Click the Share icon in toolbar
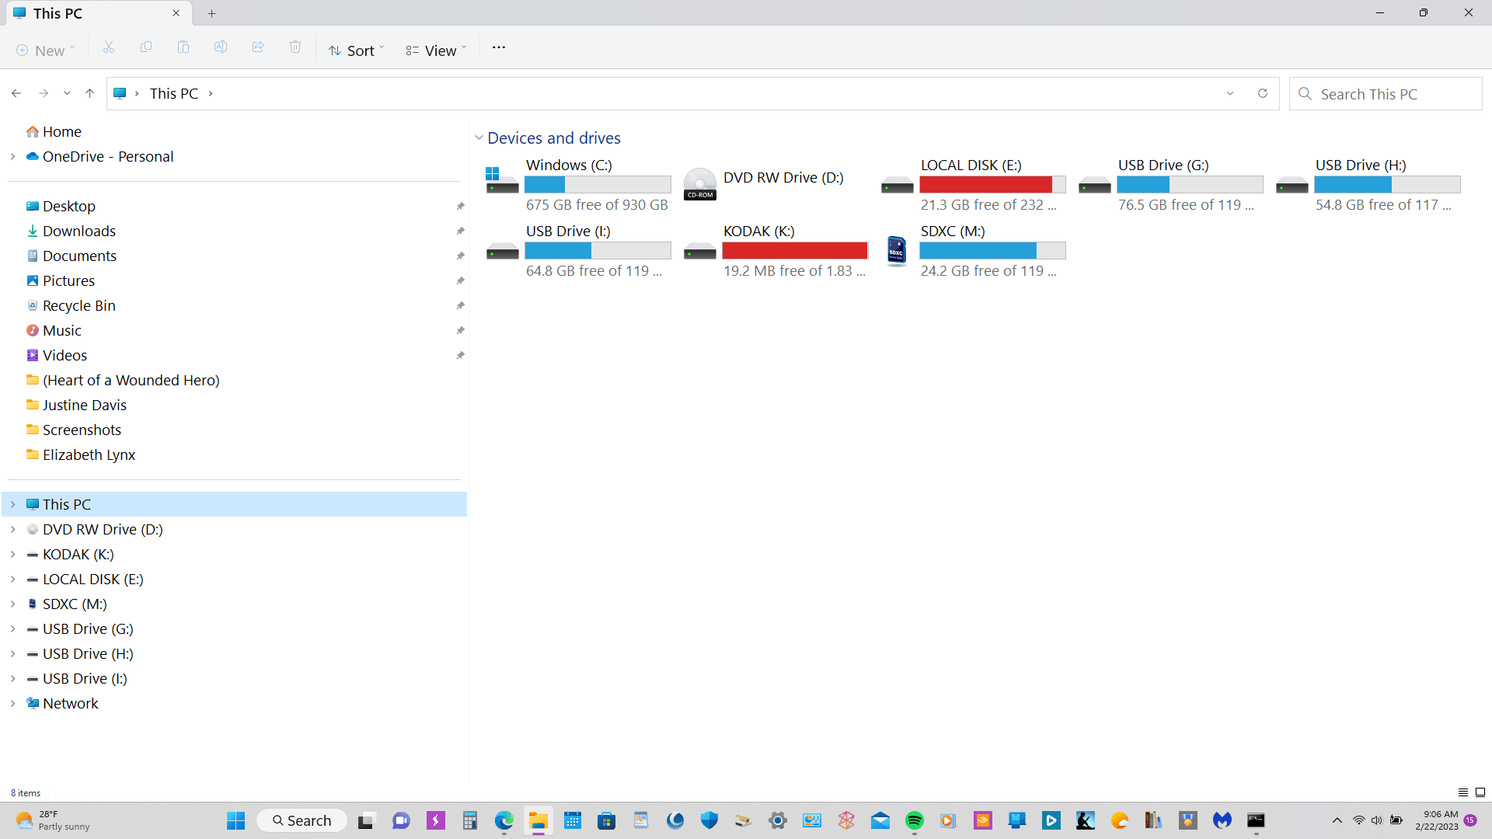 (258, 48)
